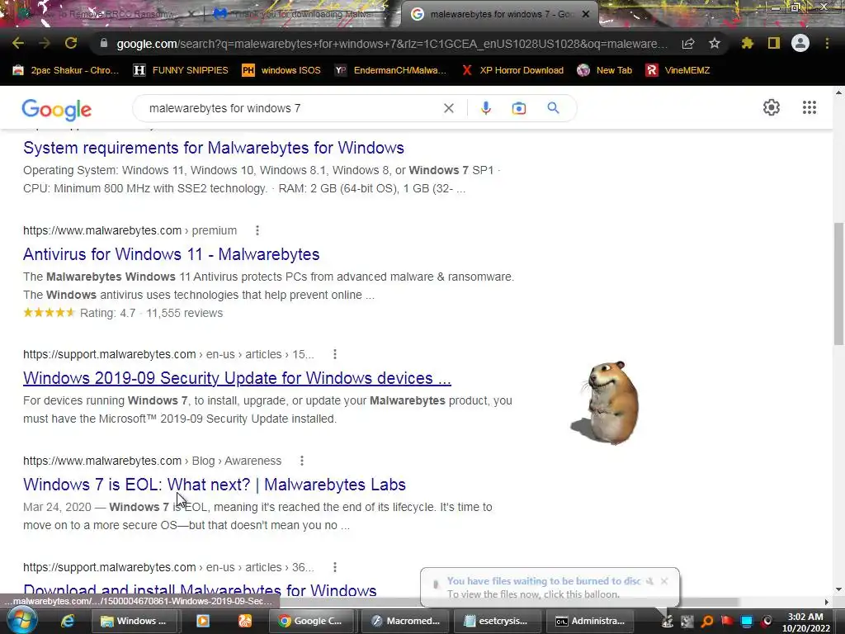This screenshot has width=845, height=634.
Task: Open System requirements for Malwarebytes for Windows result
Action: tap(214, 148)
